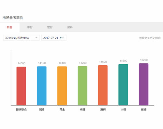Viewport: 163px width, 129px height.
Task: Open 查看更多历史数据 link
Action: 150,38
